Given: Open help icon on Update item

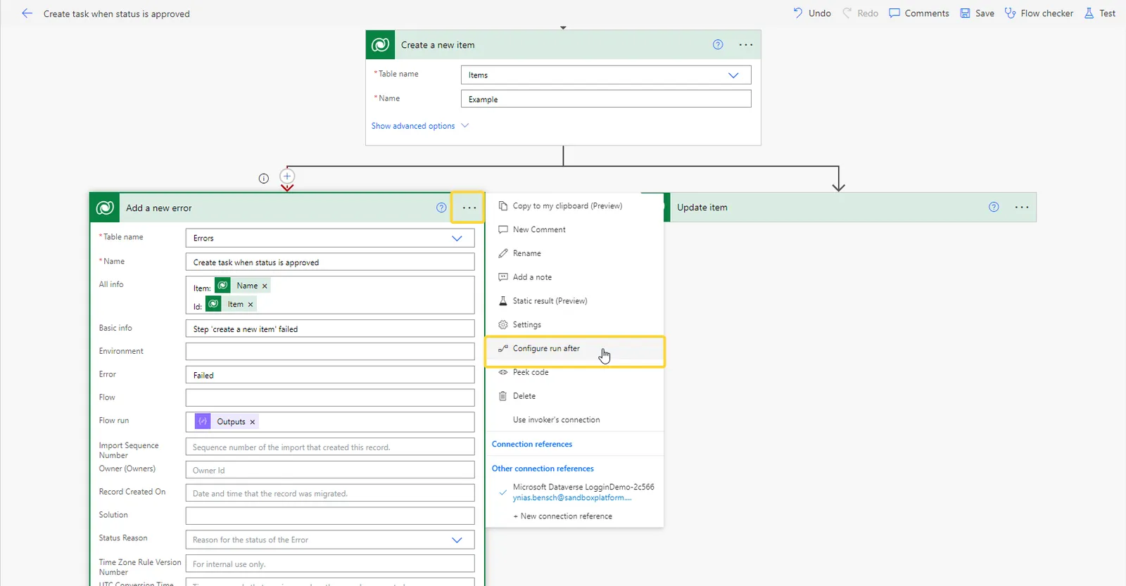Looking at the screenshot, I should click(994, 207).
